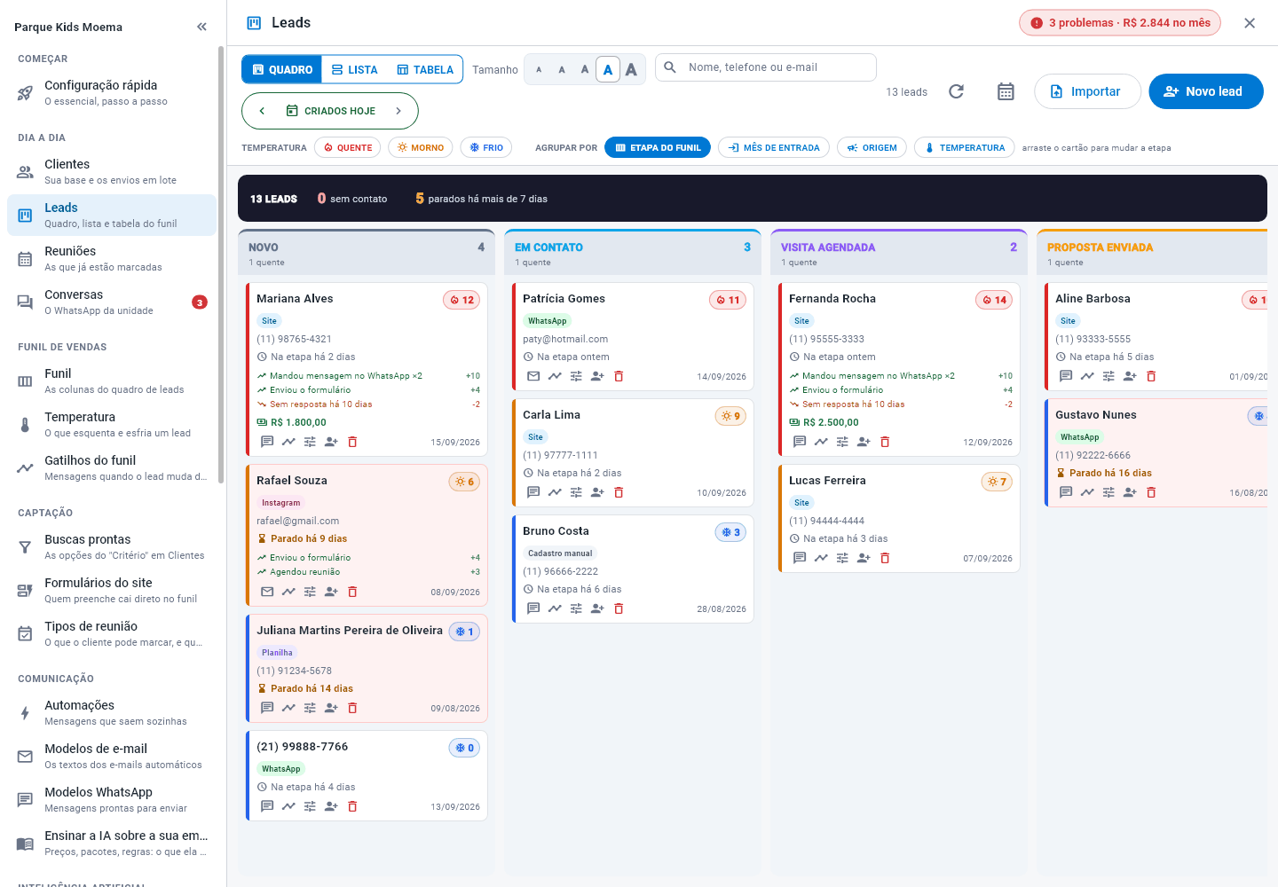Open chat icon on Mariana Alves card
Image resolution: width=1278 pixels, height=887 pixels.
click(x=267, y=442)
